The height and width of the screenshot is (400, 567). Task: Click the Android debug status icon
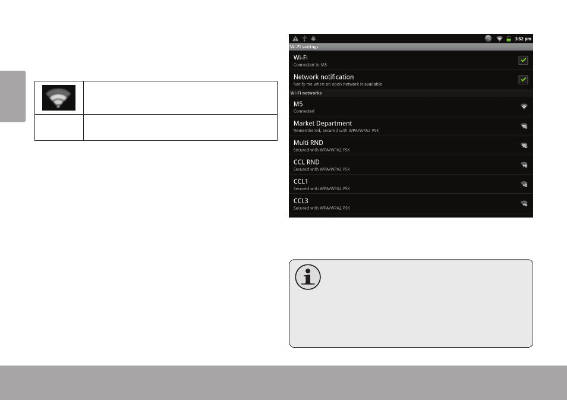click(x=313, y=39)
